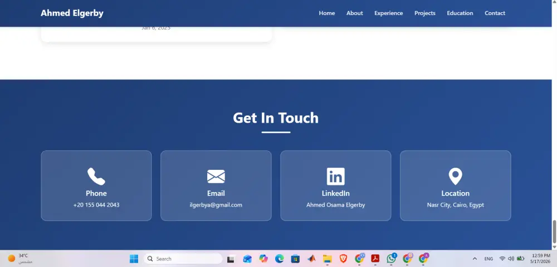Viewport: 557px width, 267px height.
Task: Click the Nasr City, Cairo, Egypt text
Action: coord(456,205)
